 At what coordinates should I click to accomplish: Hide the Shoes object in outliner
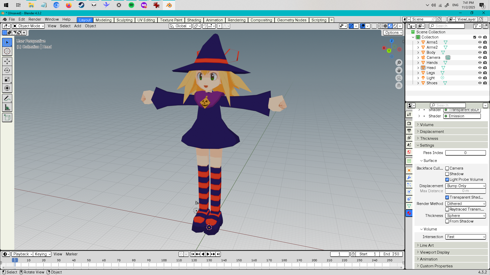pos(480,83)
